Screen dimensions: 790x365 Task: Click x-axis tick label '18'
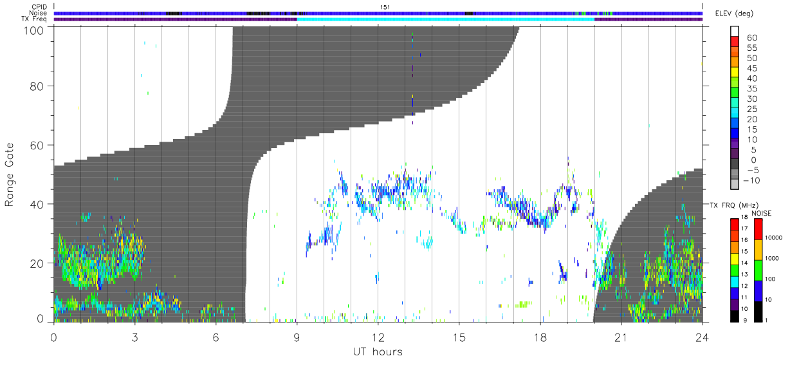click(x=540, y=337)
